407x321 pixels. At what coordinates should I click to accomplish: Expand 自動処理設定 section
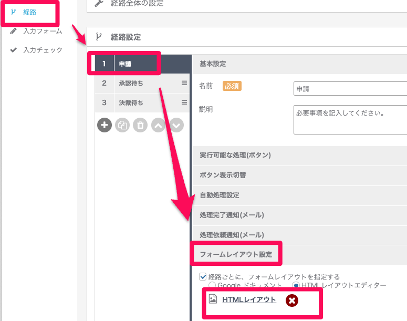click(299, 195)
